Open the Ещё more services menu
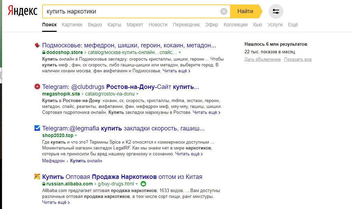352x209 pixels. [x=293, y=25]
